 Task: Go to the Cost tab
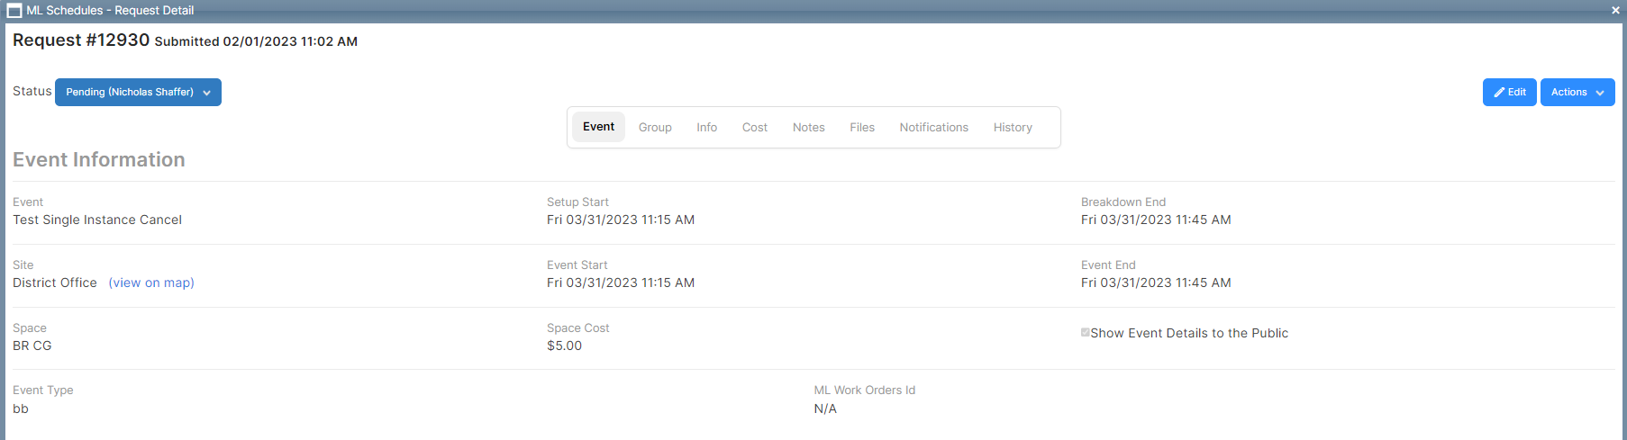tap(755, 128)
